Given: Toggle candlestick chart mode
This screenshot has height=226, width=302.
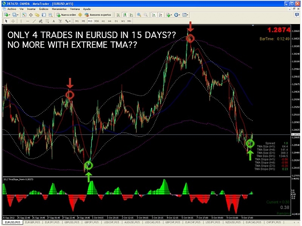Looking at the screenshot, I should (x=125, y=15).
